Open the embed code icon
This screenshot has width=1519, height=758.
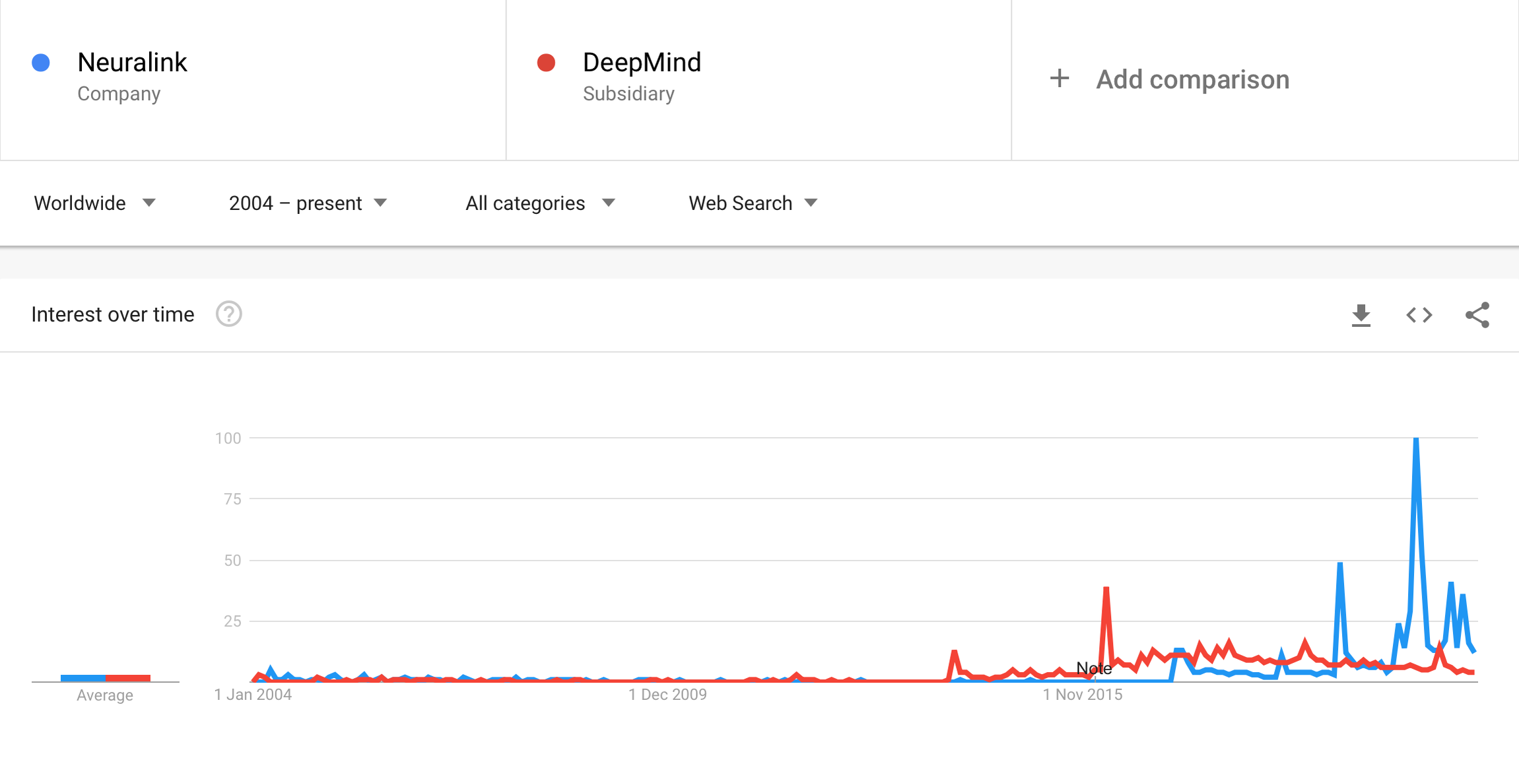(x=1419, y=315)
